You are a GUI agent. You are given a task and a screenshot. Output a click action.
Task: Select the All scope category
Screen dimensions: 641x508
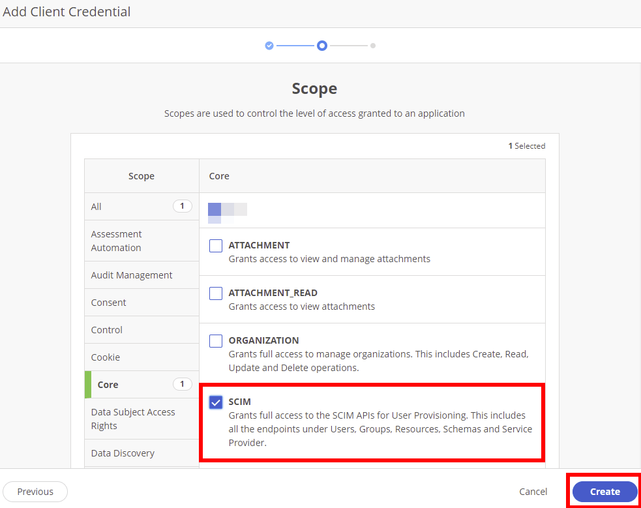pos(142,206)
